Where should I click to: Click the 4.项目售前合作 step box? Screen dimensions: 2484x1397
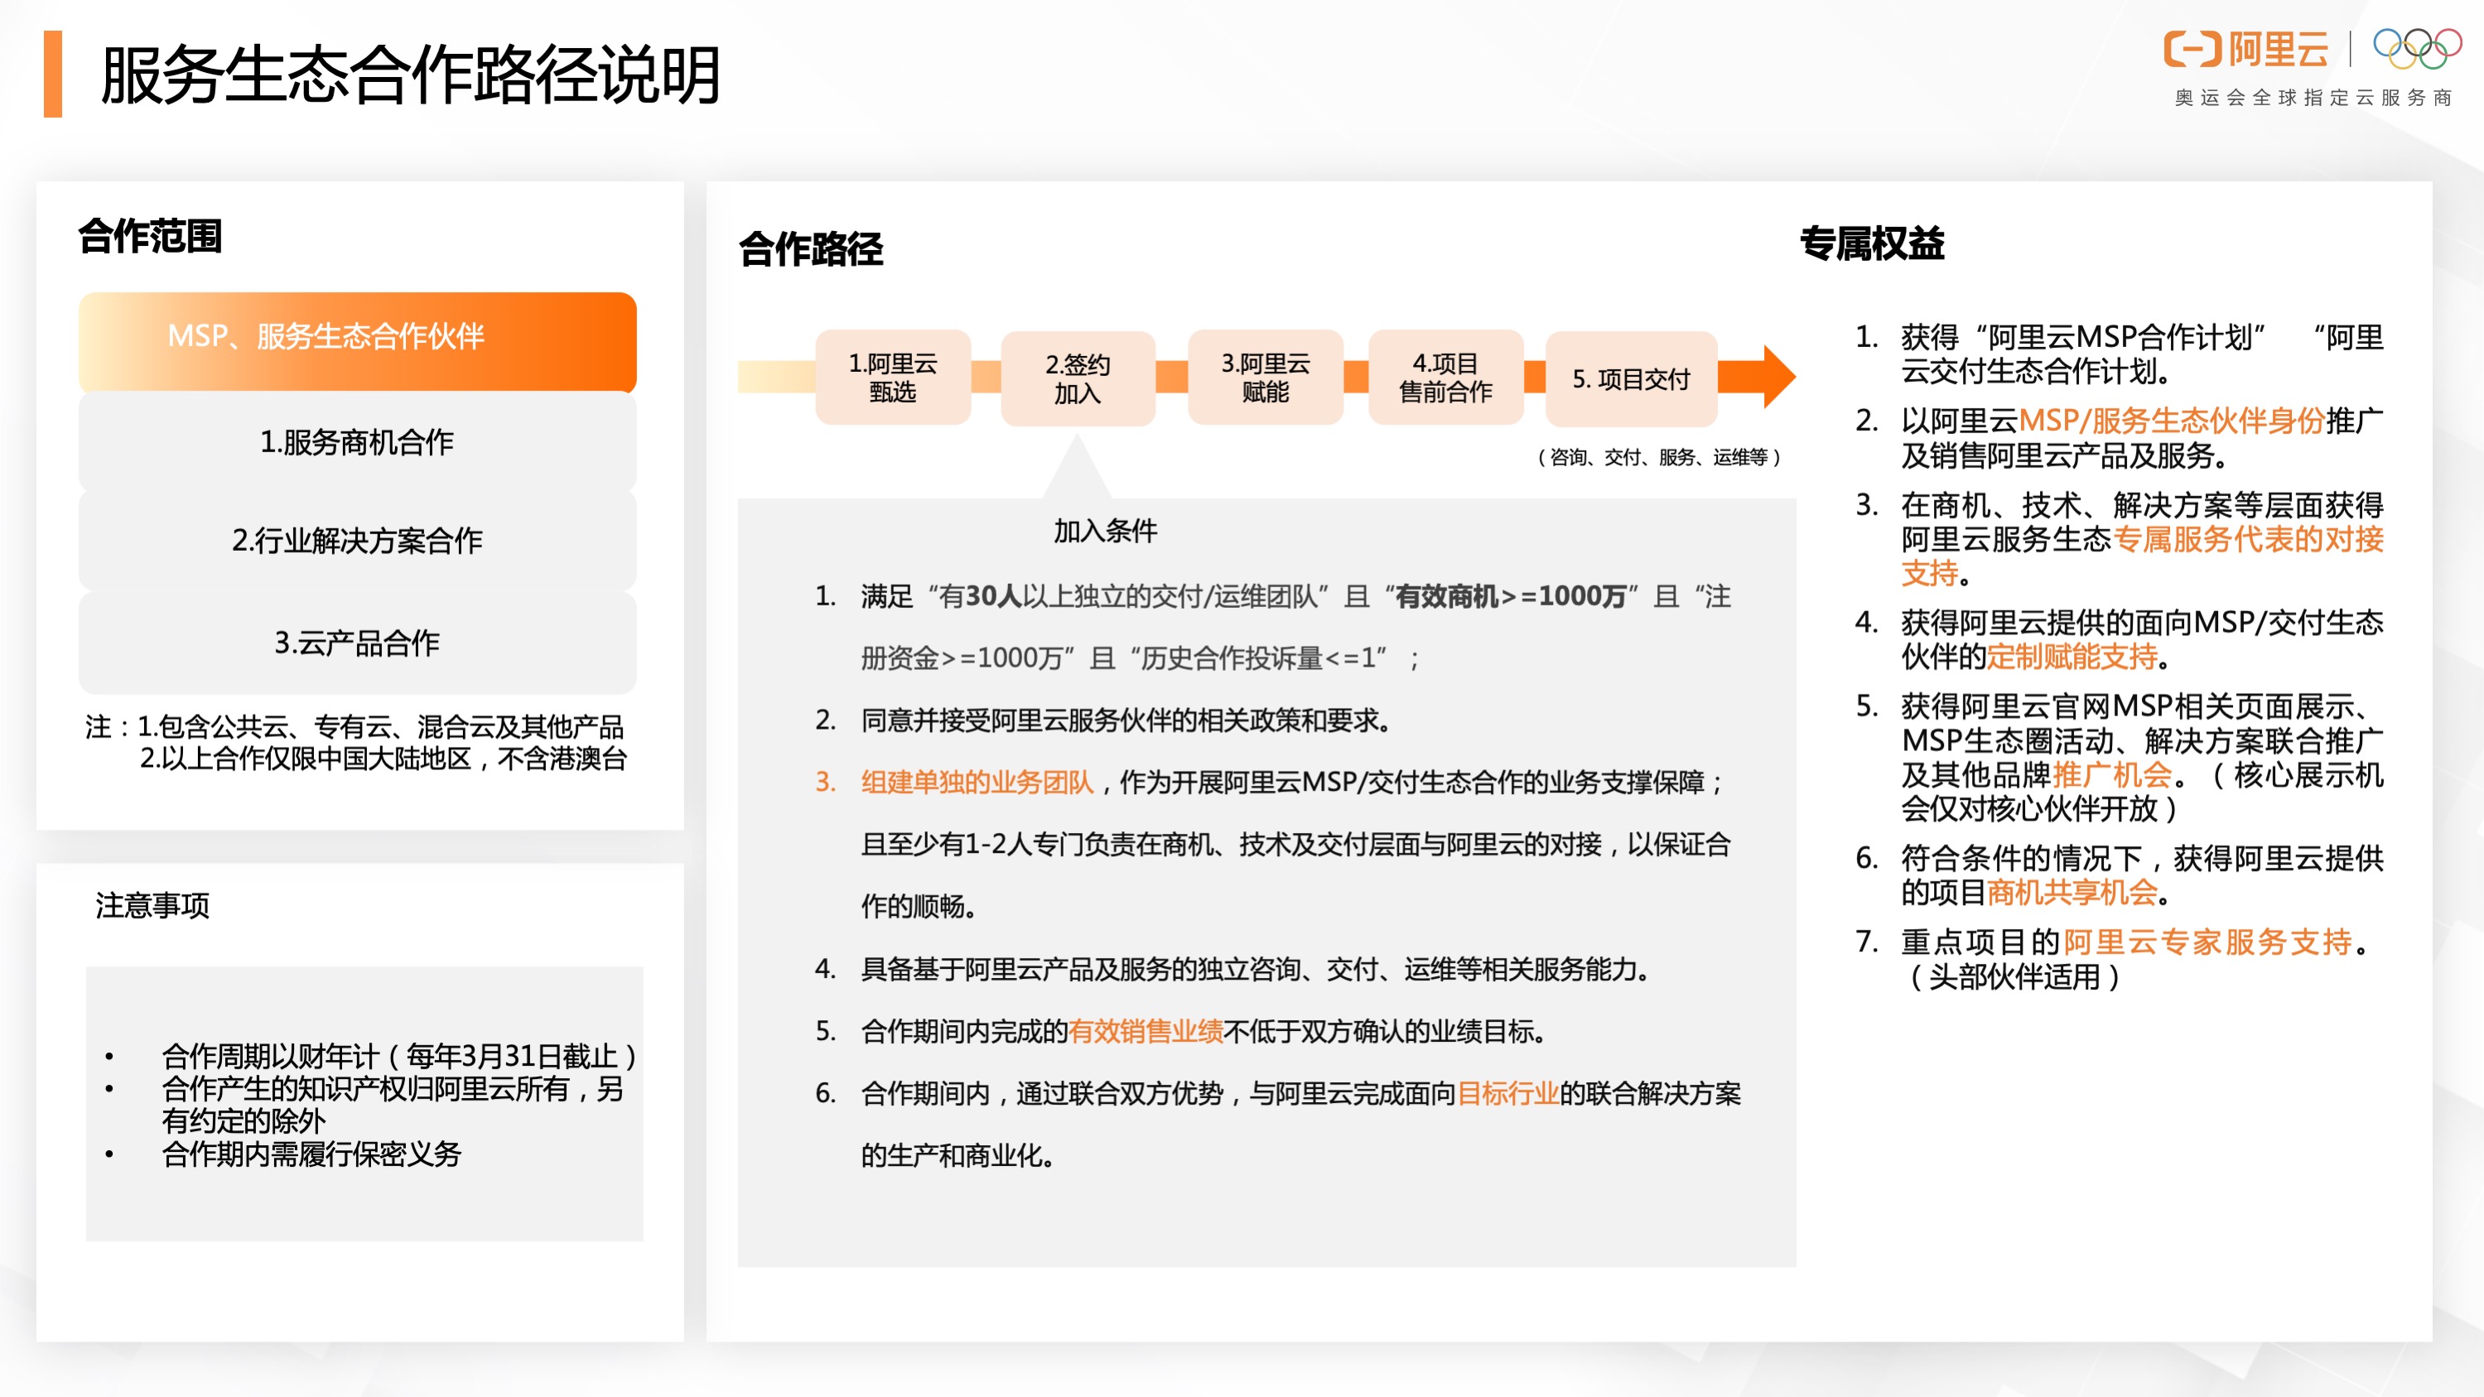coord(1445,378)
